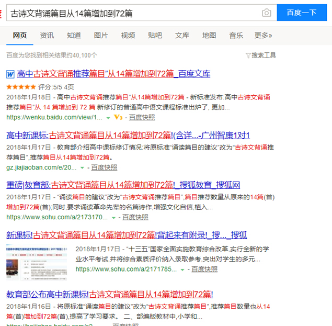Screen dimensions: 332x326
Task: Click the camera image search icon
Action: point(266,13)
